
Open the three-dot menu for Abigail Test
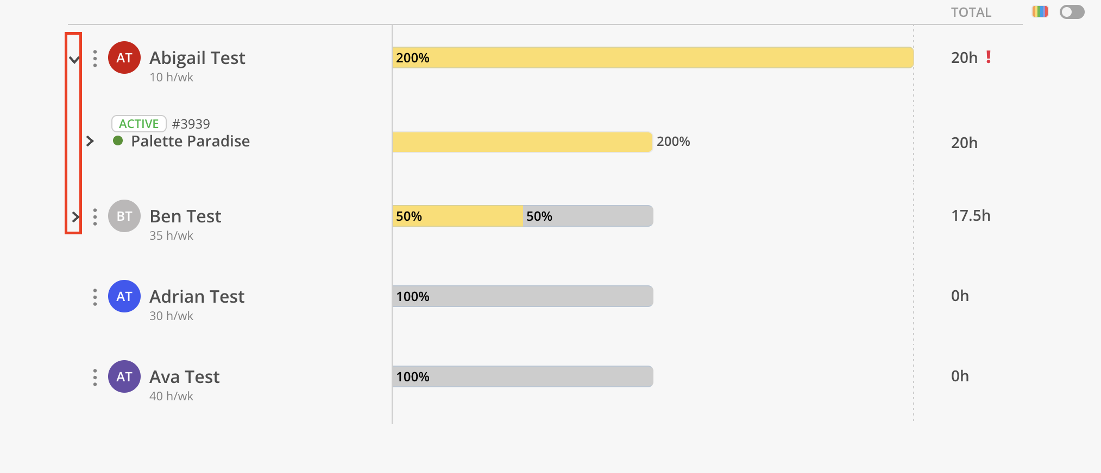95,59
